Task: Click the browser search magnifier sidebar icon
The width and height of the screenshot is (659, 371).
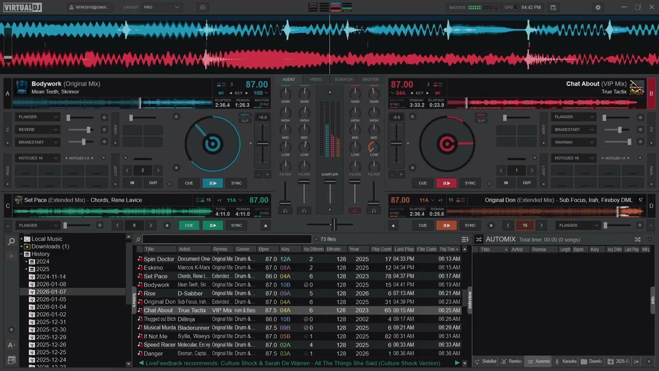Action: pyautogui.click(x=11, y=241)
